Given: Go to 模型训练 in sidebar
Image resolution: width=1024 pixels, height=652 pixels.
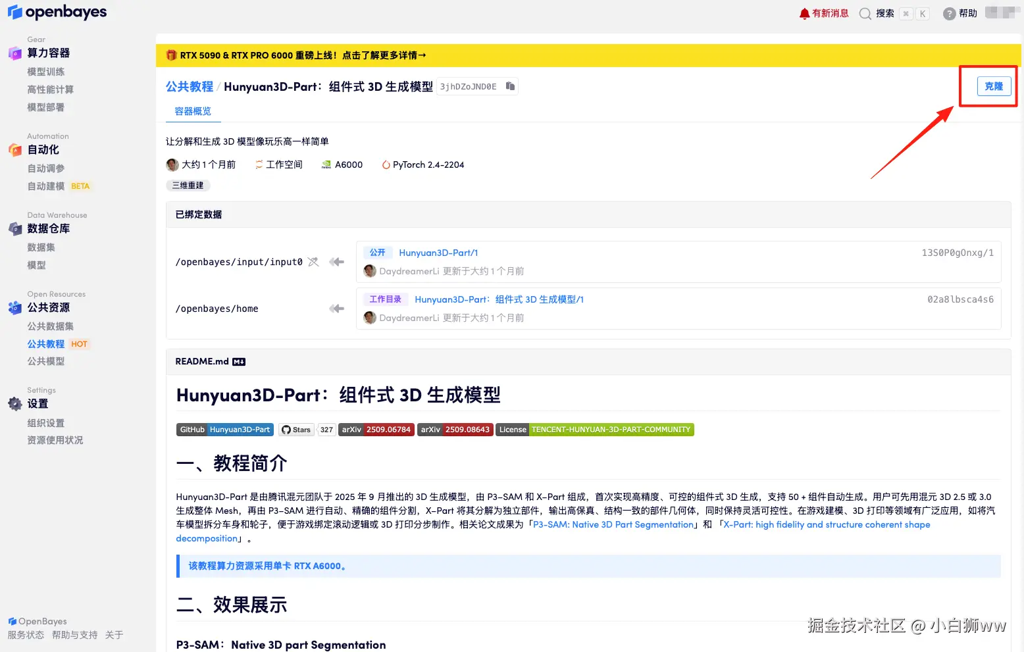Looking at the screenshot, I should coord(46,72).
